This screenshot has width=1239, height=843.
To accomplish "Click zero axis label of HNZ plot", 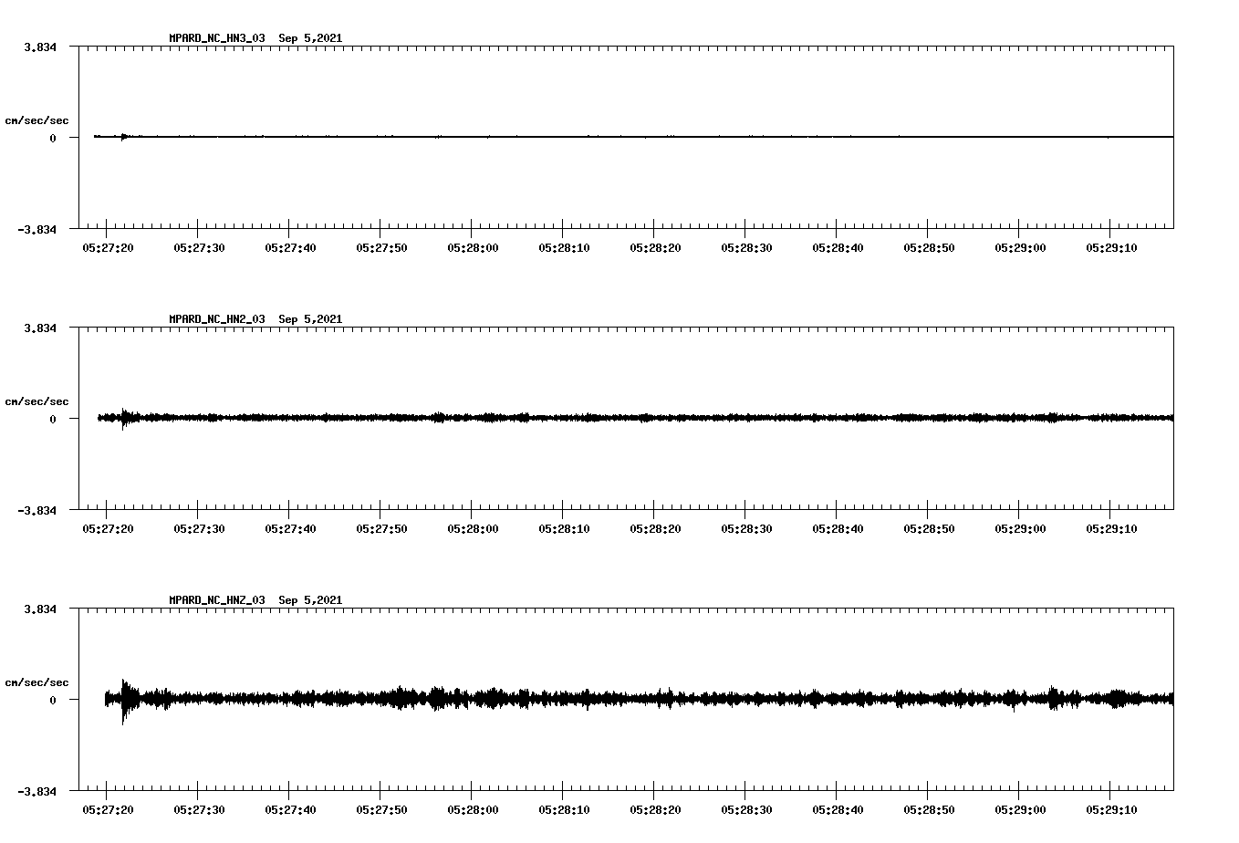I will [53, 700].
